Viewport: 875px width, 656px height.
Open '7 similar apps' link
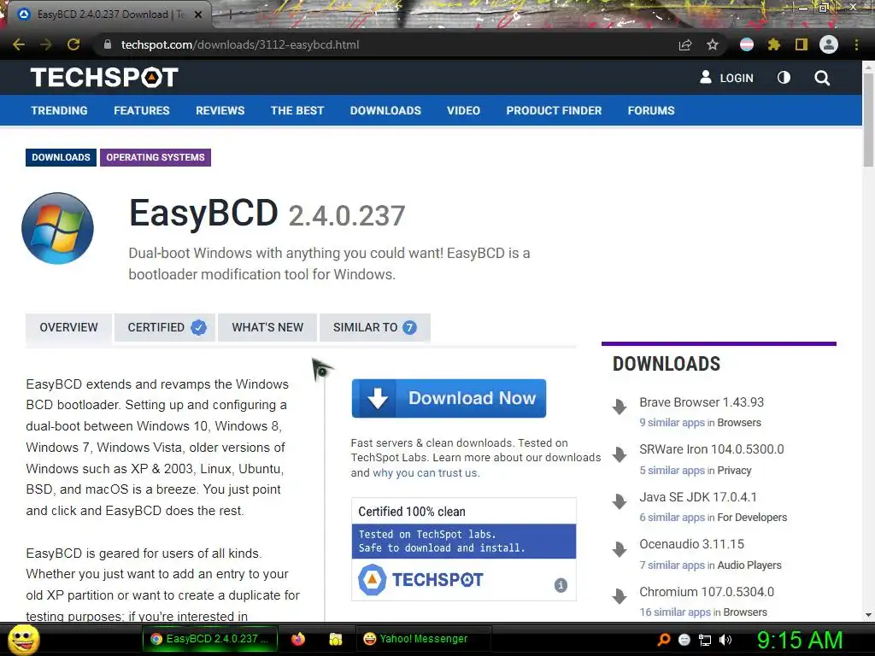point(672,565)
